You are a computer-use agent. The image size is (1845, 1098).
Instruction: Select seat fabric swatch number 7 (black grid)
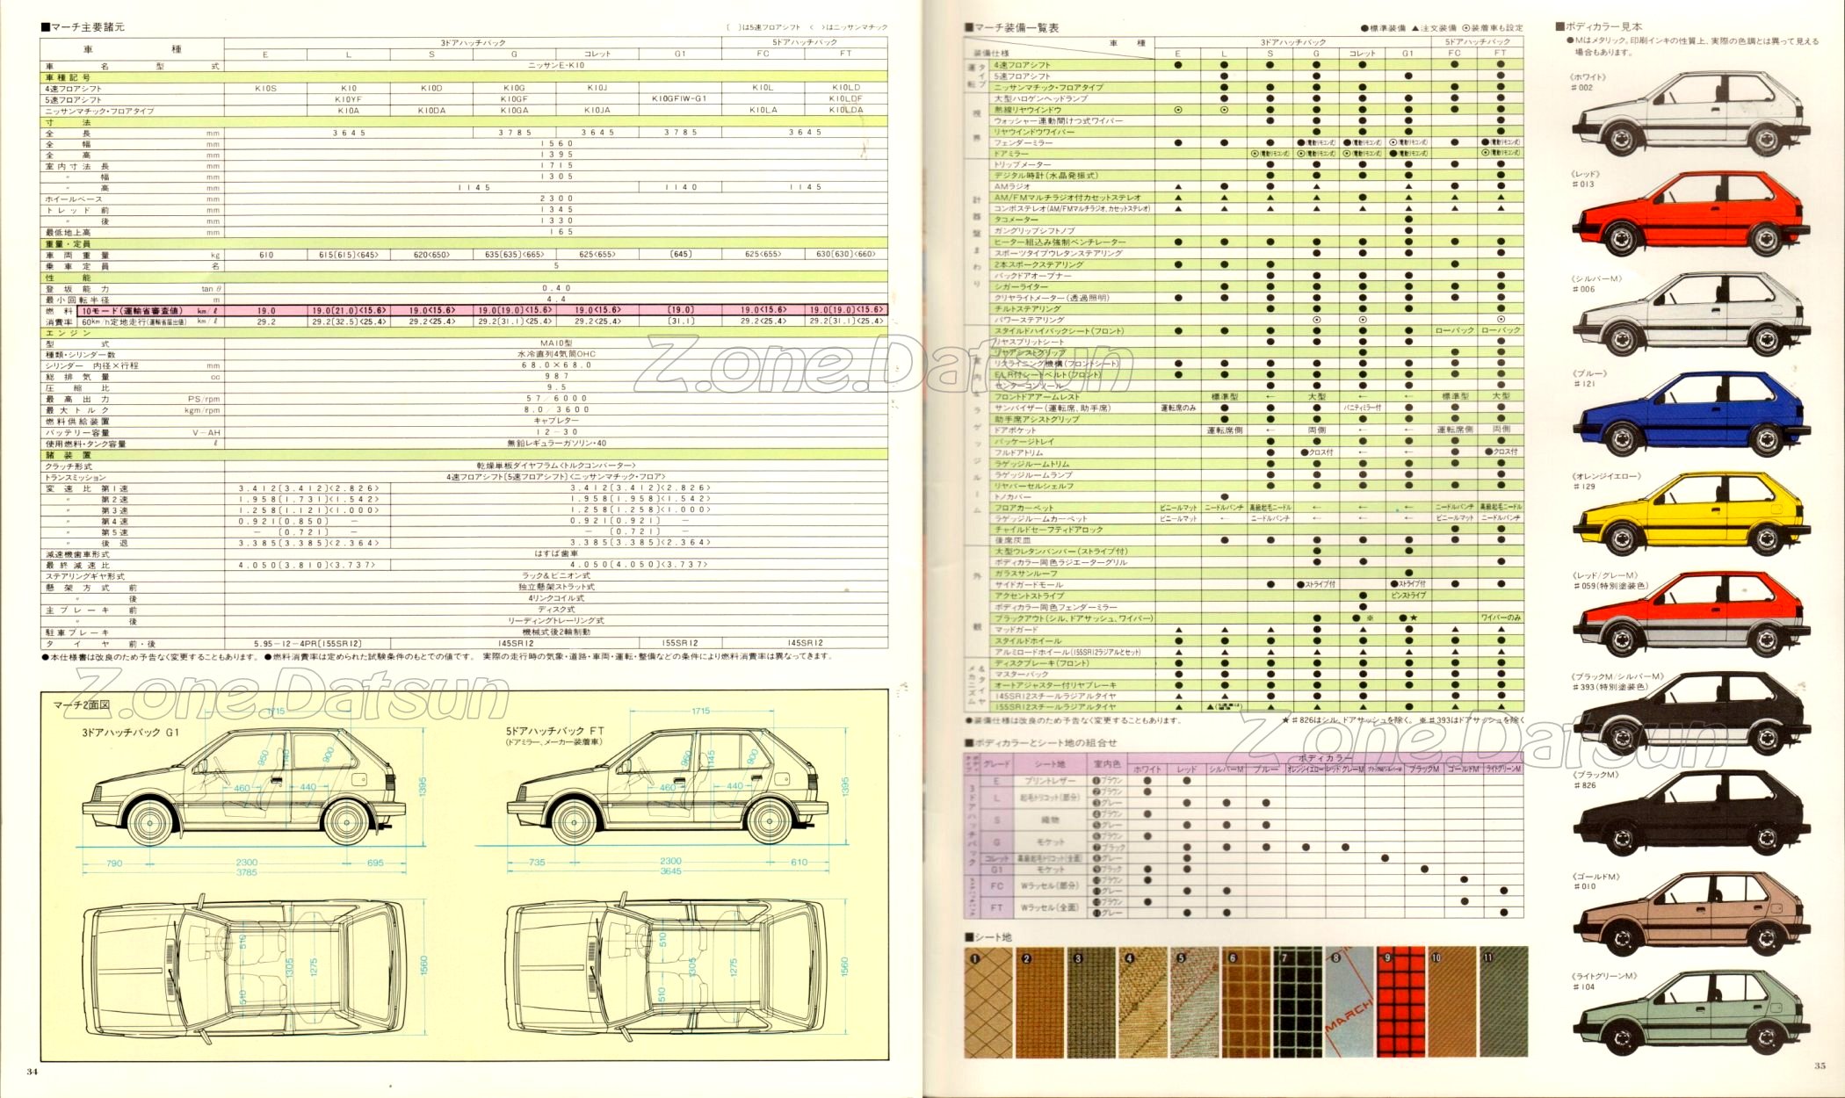[1298, 1001]
